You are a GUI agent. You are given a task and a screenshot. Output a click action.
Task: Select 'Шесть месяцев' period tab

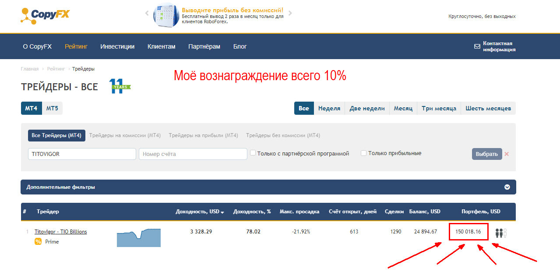[x=488, y=108]
